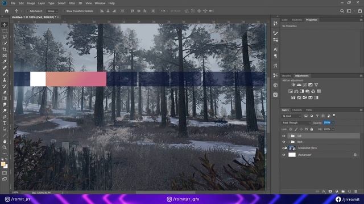Screen dimensions: 364x204
Task: Enable Show Transform Controls checkbox
Action: pos(64,11)
